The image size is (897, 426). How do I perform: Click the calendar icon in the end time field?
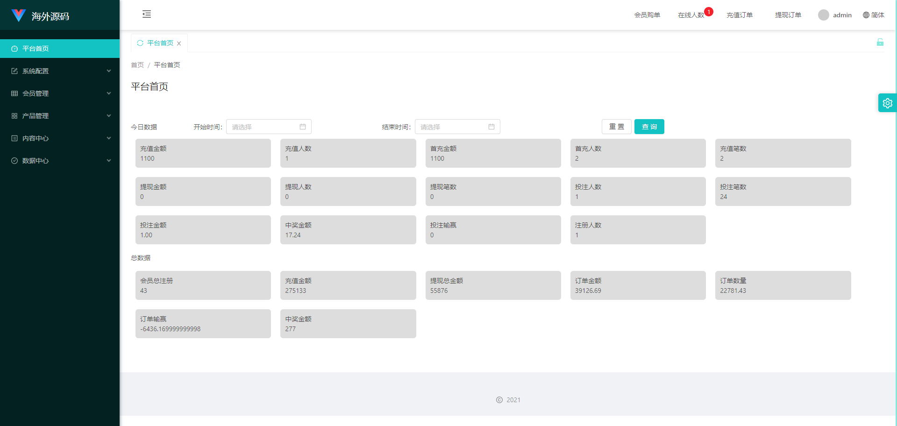click(x=491, y=127)
